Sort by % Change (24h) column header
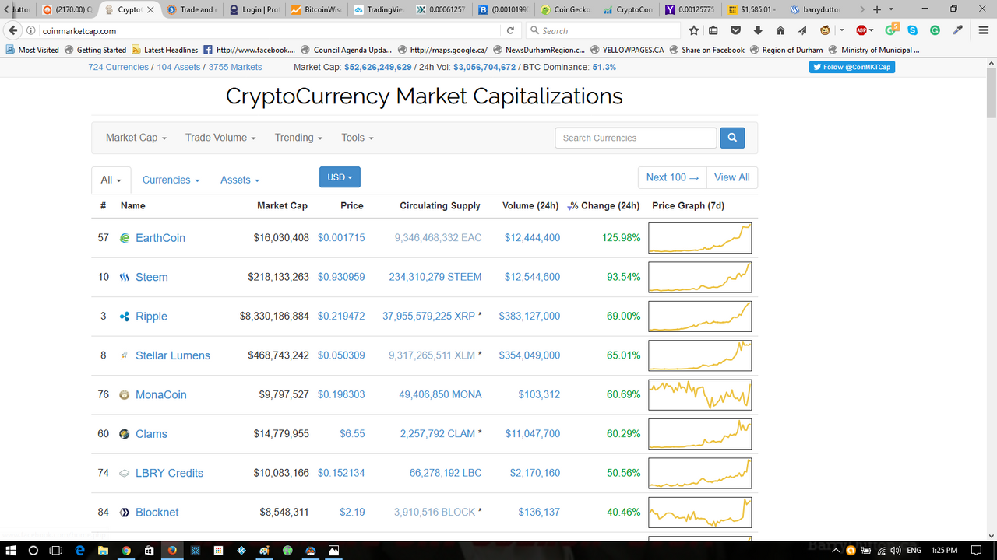The width and height of the screenshot is (997, 560). 604,205
